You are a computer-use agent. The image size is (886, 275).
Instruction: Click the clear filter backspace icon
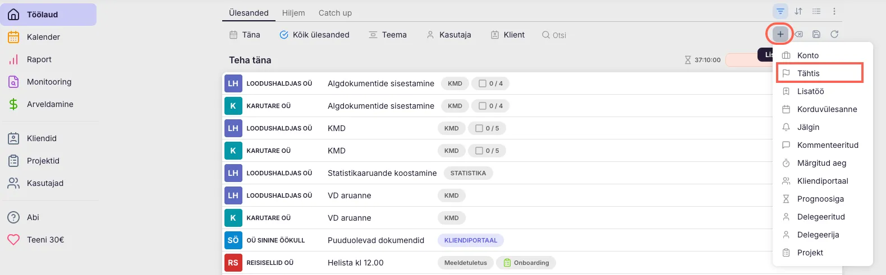coord(798,34)
